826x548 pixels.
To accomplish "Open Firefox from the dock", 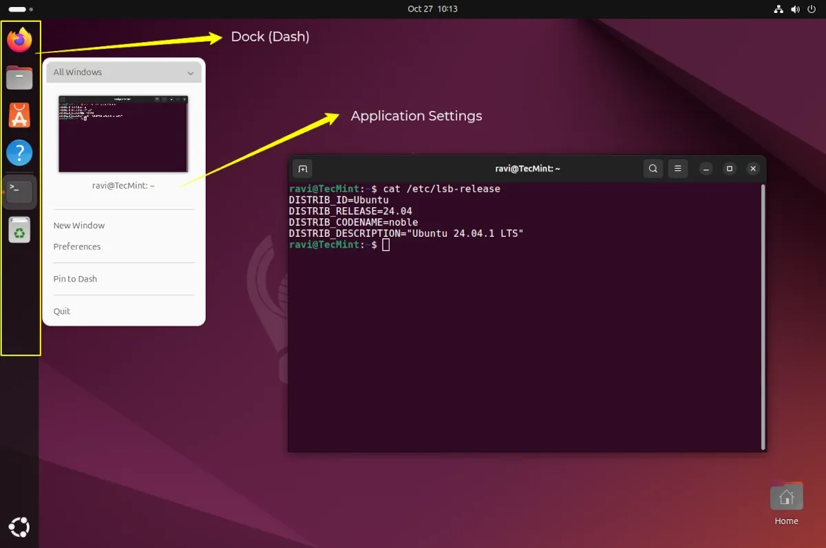I will [19, 40].
